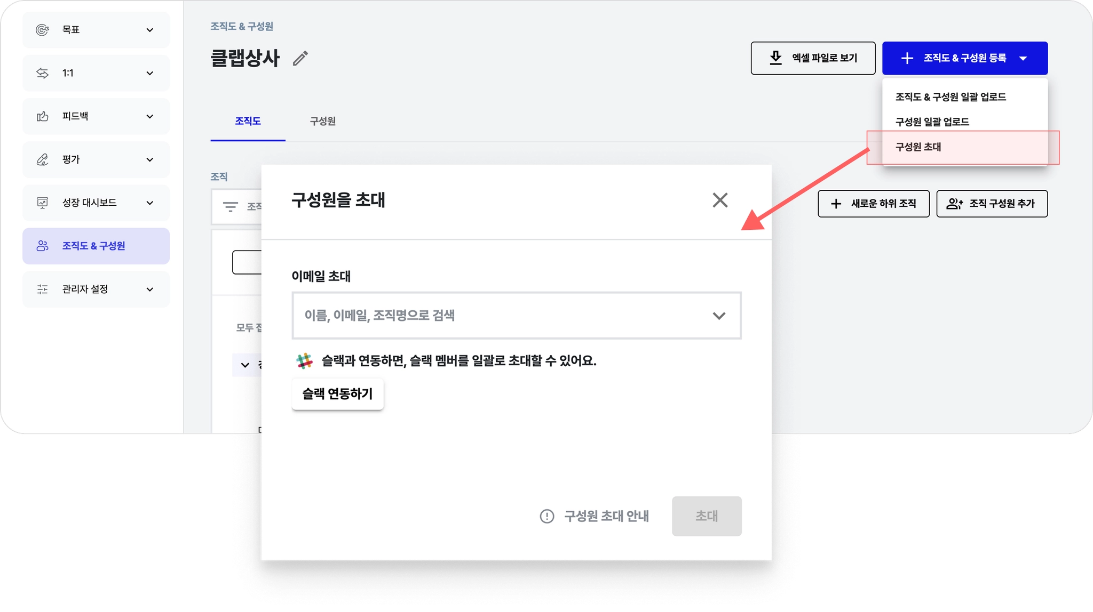Viewport: 1093px width, 612px height.
Task: Switch to the 구성원 tab
Action: [x=322, y=122]
